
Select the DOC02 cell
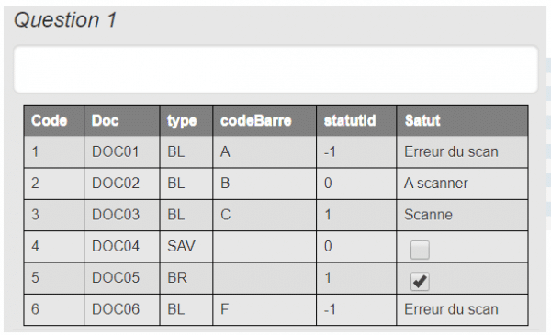coord(121,184)
